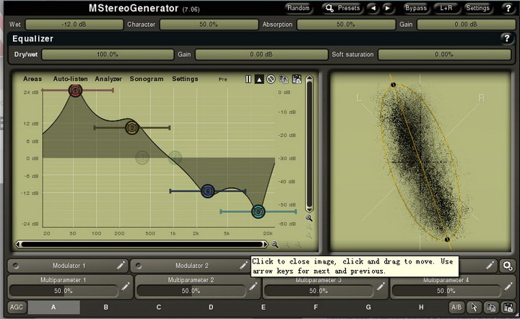Select preset slot H
The image size is (520, 319).
point(421,307)
